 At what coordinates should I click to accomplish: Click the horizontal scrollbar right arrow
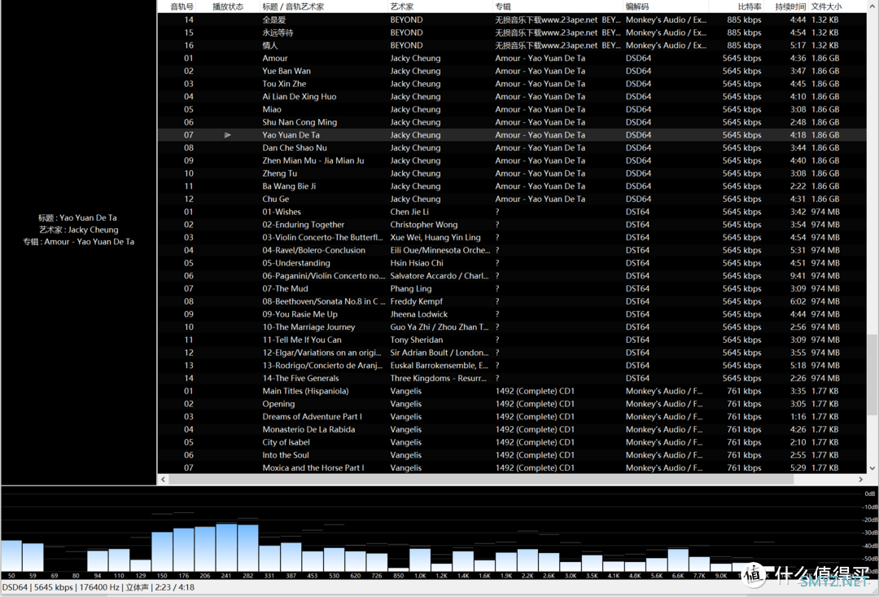860,479
